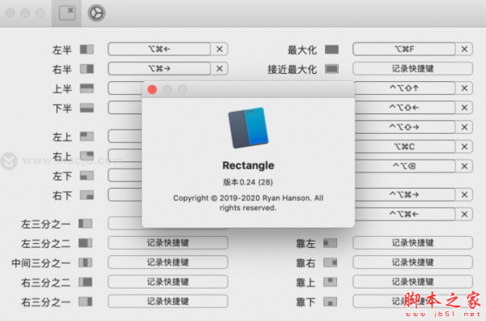Click the 靠右 move-right icon
This screenshot has width=486, height=321.
(330, 263)
